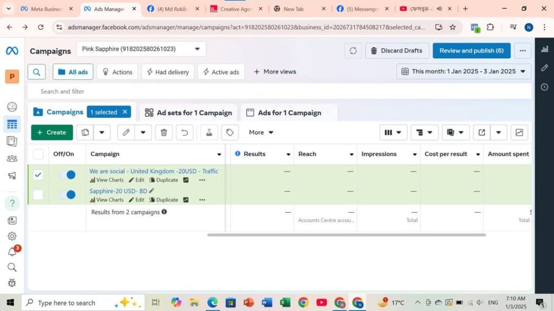This screenshot has height=311, width=554.
Task: Click the trash delete toolbar icon
Action: coord(163,132)
